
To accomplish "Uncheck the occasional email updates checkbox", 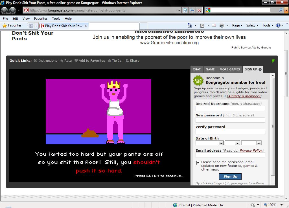I will point(198,163).
